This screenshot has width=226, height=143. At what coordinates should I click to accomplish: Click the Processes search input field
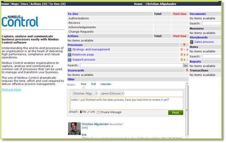pyautogui.click(x=131, y=65)
